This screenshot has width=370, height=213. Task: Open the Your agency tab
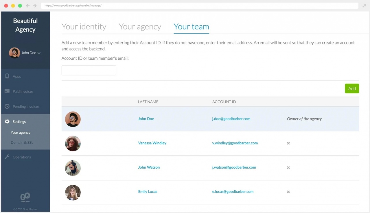(140, 27)
